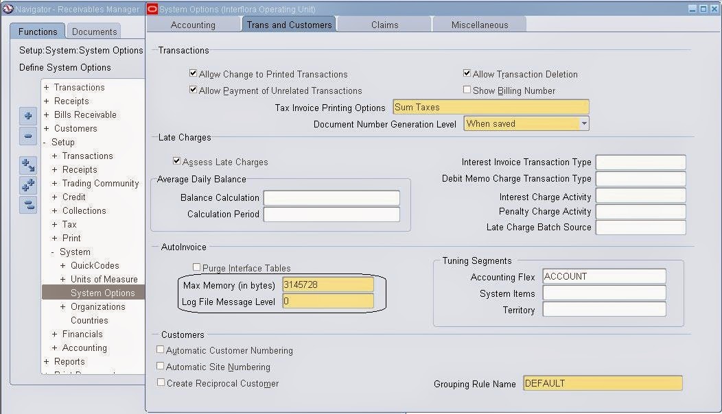Expand top-level Transactions node in Navigator
This screenshot has width=722, height=414.
[46, 88]
